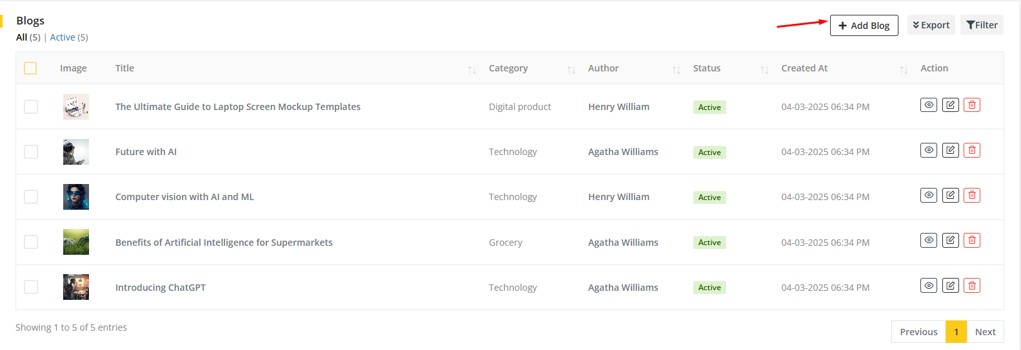Check the box for Future with AI row

(31, 152)
